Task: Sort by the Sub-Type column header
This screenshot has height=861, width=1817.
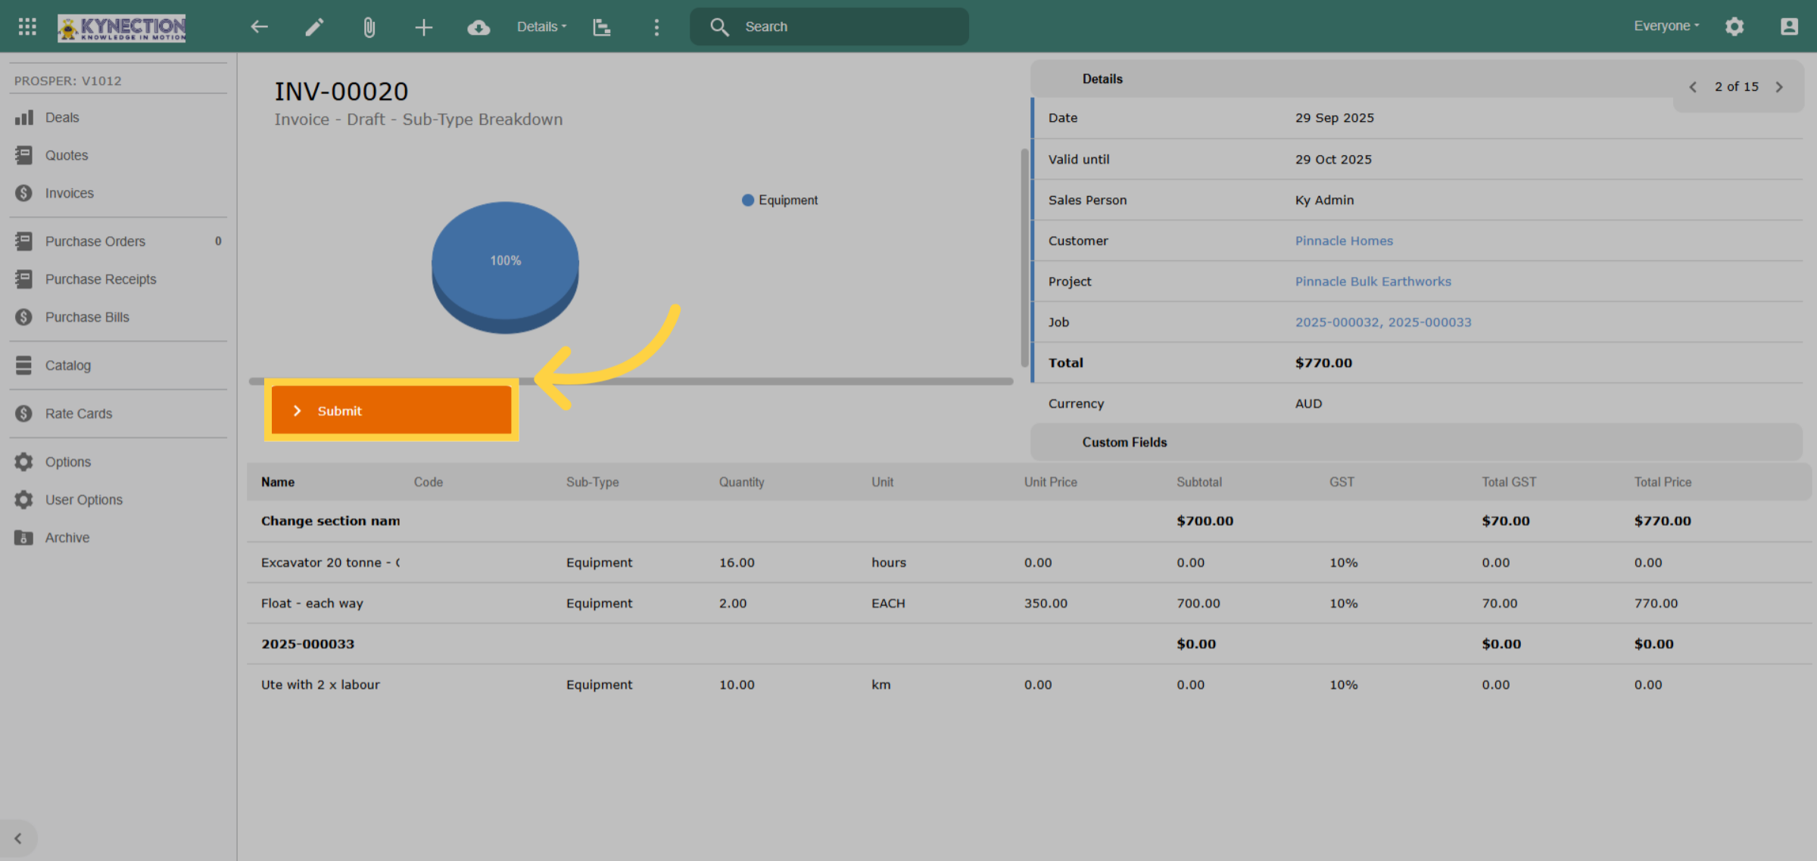Action: (x=592, y=482)
